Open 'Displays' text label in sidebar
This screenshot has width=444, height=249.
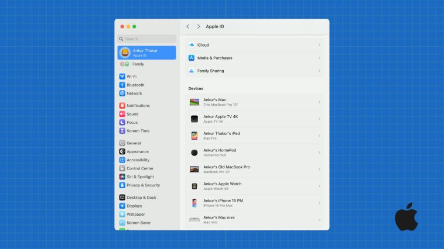134,206
